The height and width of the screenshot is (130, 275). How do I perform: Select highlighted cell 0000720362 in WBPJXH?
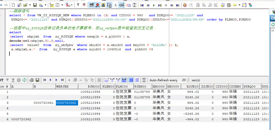pos(67,103)
